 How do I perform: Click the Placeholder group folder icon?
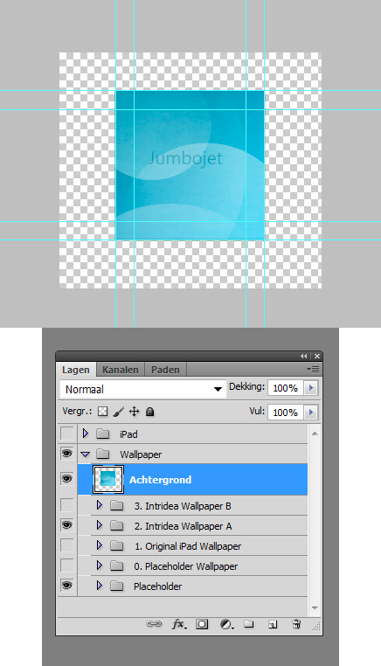click(x=116, y=586)
